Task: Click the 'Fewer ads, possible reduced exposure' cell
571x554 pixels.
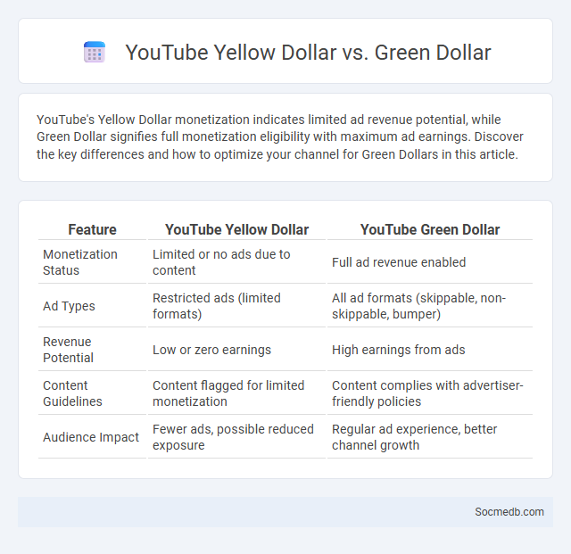Action: click(x=236, y=437)
